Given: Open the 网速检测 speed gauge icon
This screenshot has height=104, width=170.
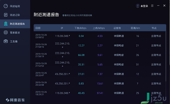Looking at the screenshot, I should [x=6, y=6].
